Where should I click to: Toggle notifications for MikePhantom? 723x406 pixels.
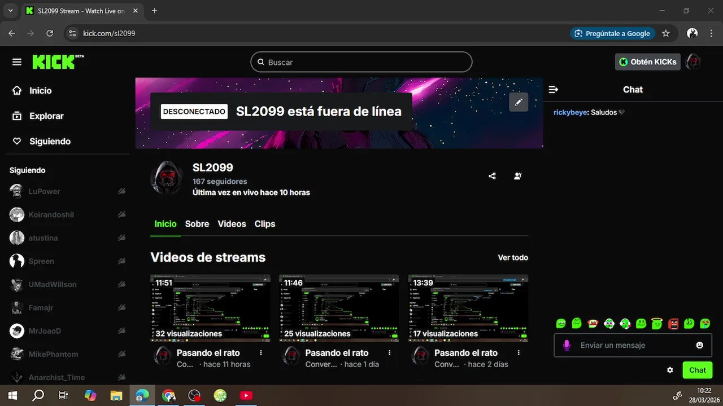coord(121,355)
